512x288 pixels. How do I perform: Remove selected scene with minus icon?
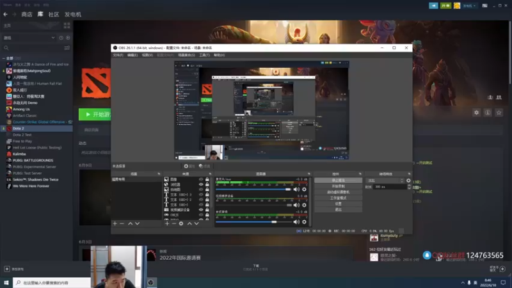pos(122,223)
